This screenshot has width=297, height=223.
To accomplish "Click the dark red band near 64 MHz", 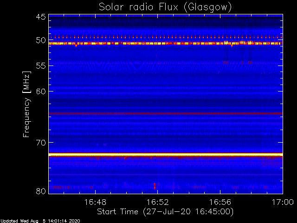I will pos(166,113).
